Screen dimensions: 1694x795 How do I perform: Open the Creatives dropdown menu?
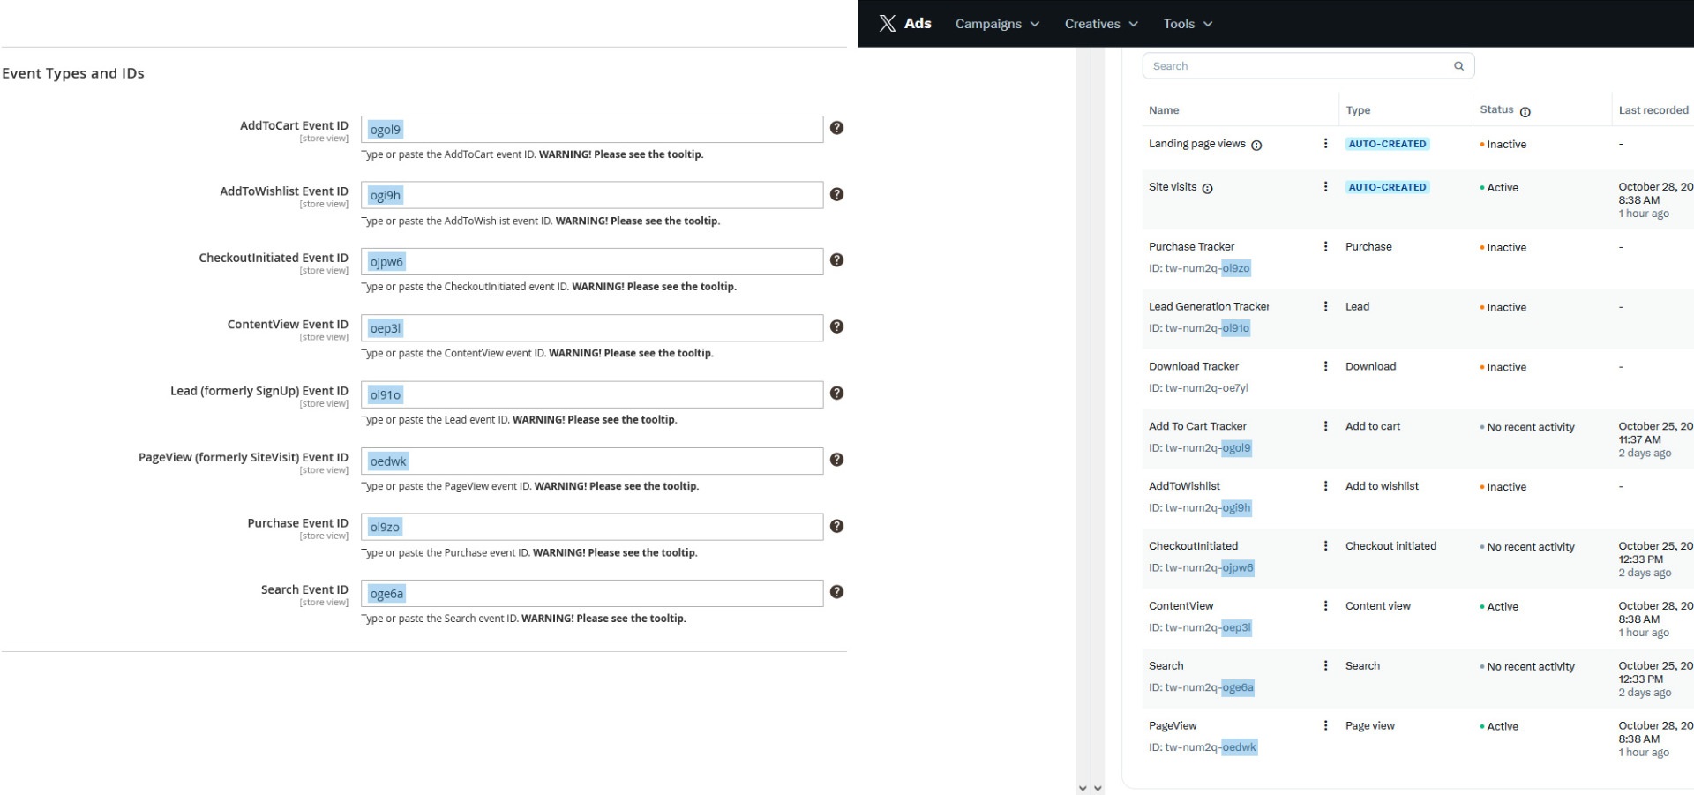[x=1101, y=24]
